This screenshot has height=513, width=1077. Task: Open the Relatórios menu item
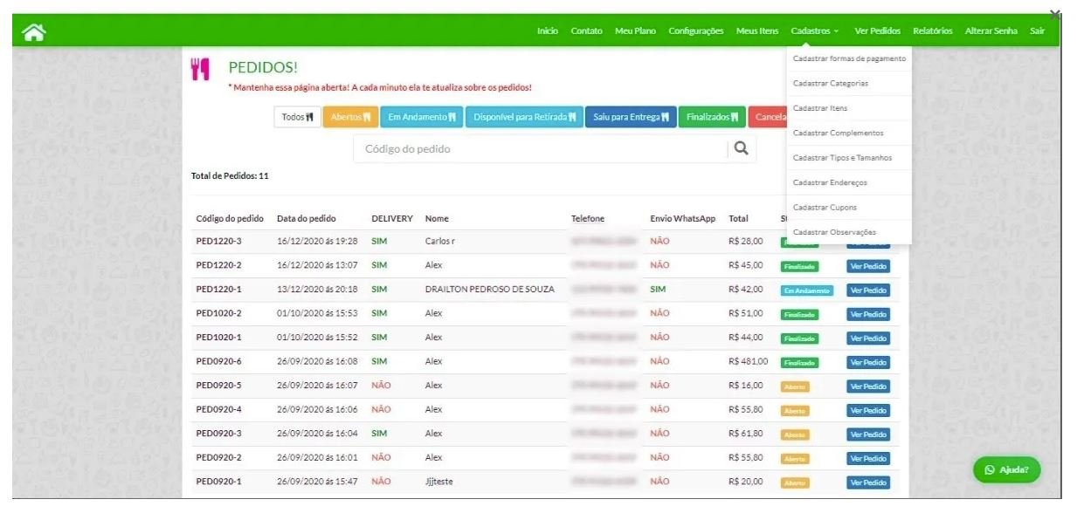point(932,31)
